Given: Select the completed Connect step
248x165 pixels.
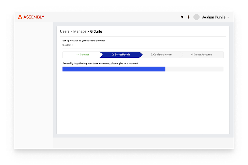Looking at the screenshot, I should (x=83, y=55).
